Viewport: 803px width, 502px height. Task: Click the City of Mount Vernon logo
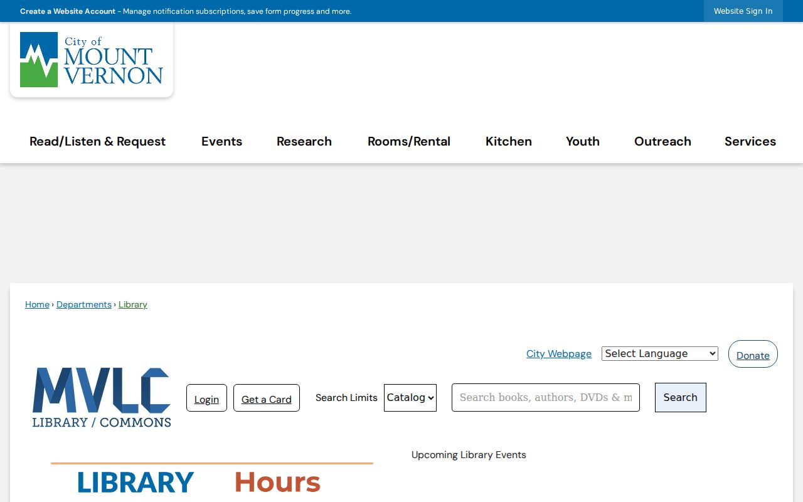(92, 60)
